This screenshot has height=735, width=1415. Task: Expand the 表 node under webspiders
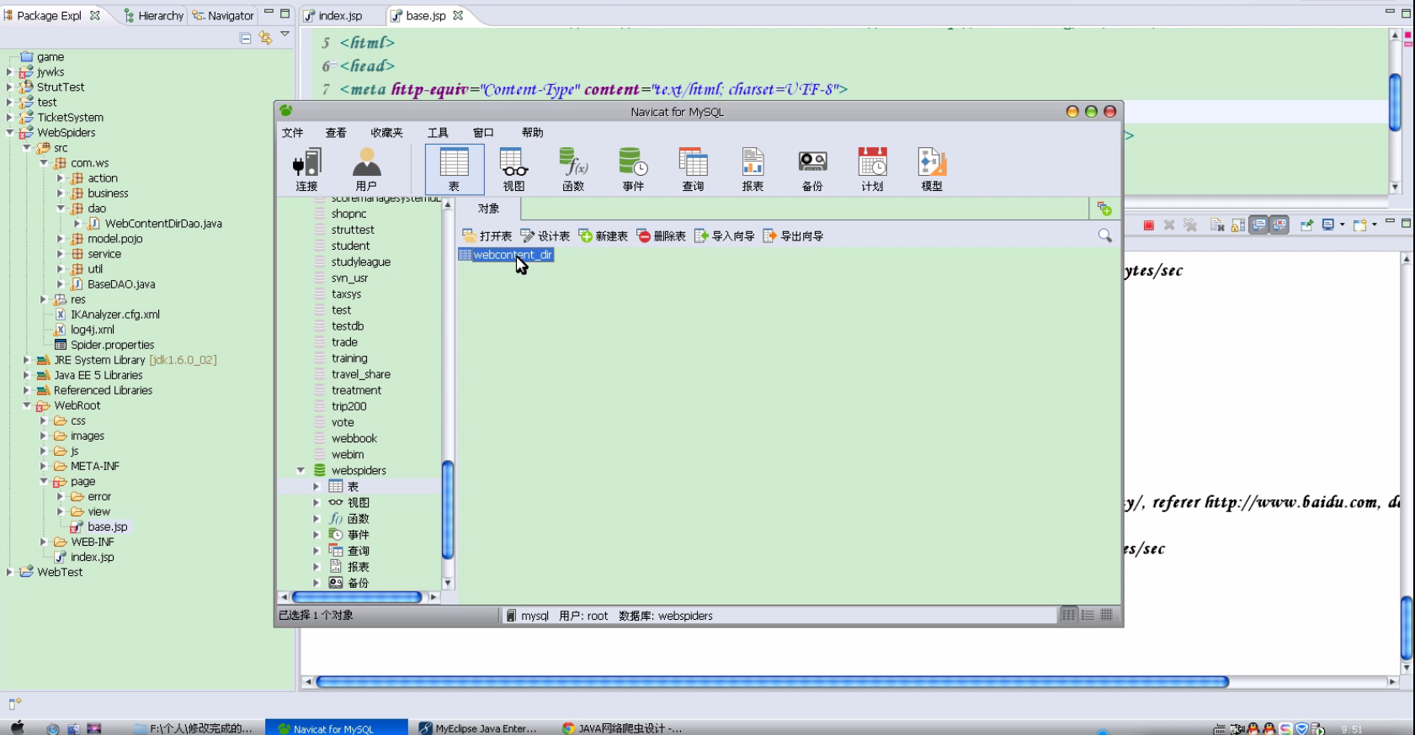tap(317, 487)
